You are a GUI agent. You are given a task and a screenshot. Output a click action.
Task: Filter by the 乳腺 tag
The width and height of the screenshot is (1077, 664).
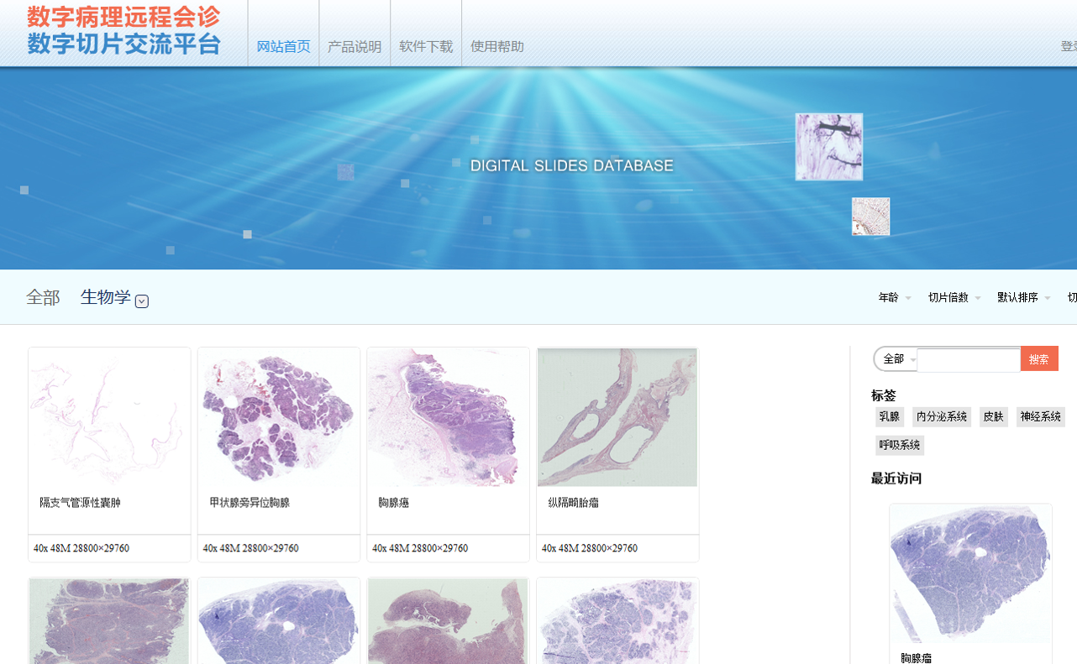pyautogui.click(x=890, y=416)
